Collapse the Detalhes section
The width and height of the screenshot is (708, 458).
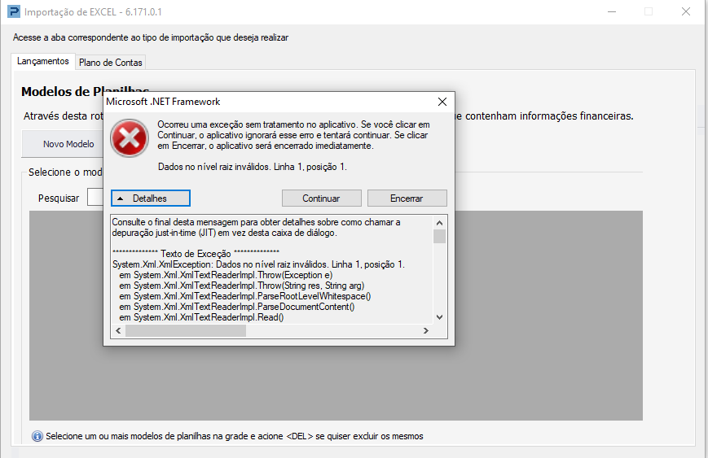pos(151,198)
